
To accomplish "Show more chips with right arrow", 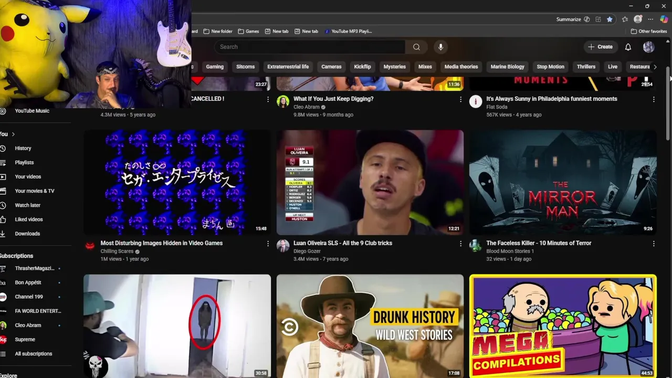I will point(655,67).
